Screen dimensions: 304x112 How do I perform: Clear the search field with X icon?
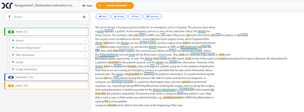[84, 17]
